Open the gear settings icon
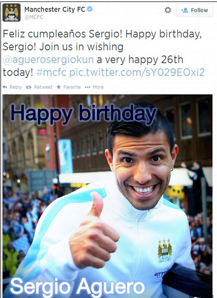 168,10
